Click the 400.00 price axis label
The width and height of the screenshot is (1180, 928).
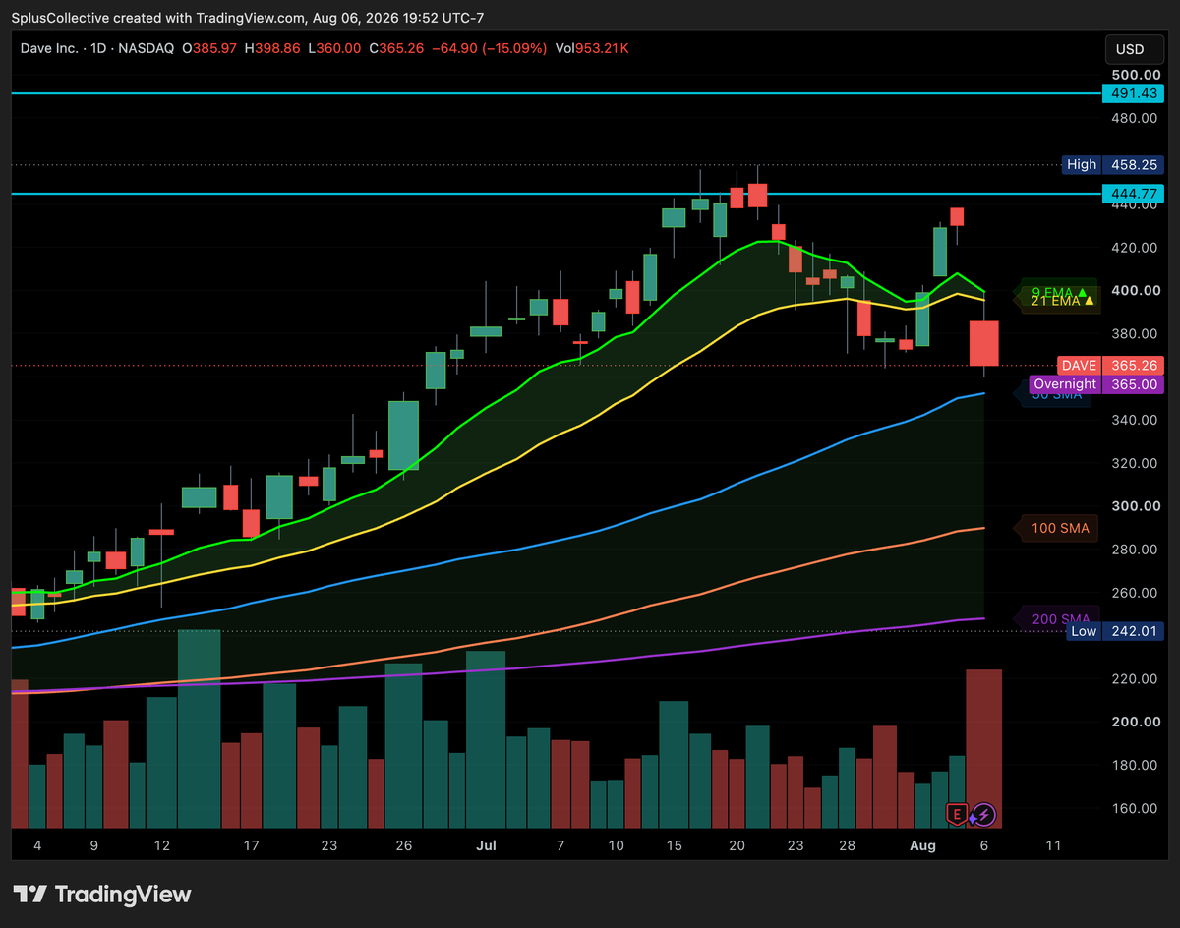(1135, 291)
